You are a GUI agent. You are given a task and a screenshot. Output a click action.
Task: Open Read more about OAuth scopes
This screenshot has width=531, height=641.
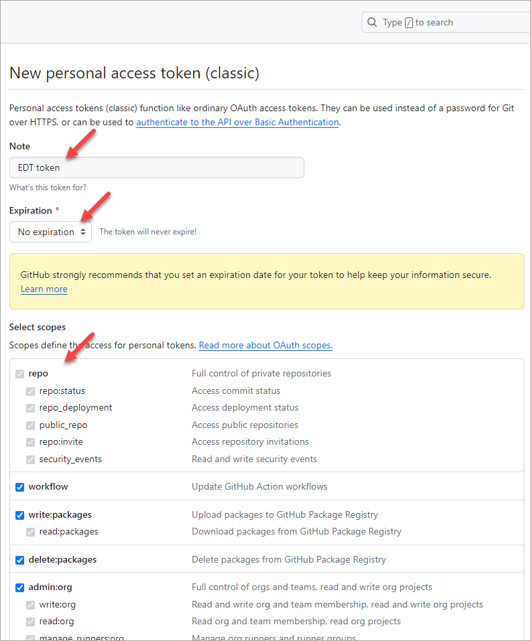(265, 346)
